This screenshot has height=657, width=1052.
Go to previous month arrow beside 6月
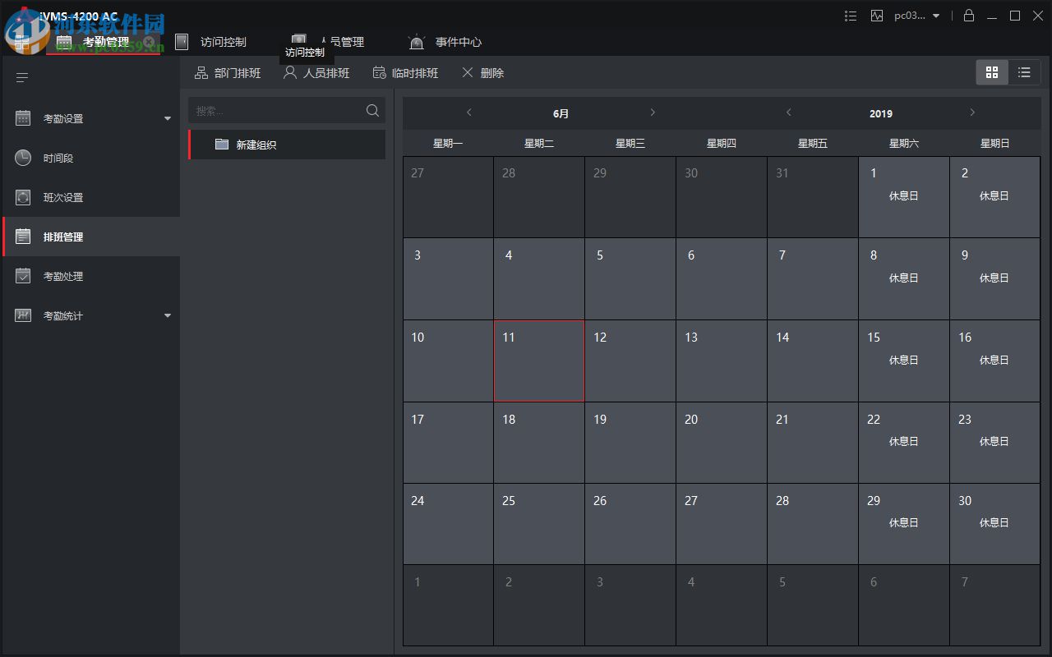point(469,113)
